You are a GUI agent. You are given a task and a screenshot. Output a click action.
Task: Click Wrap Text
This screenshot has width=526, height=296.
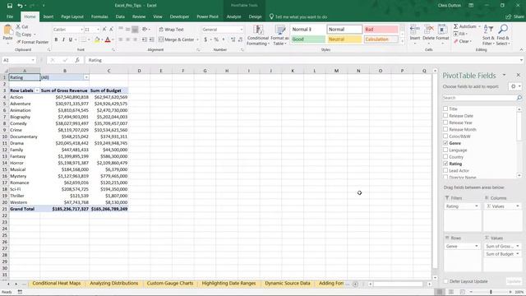click(172, 30)
